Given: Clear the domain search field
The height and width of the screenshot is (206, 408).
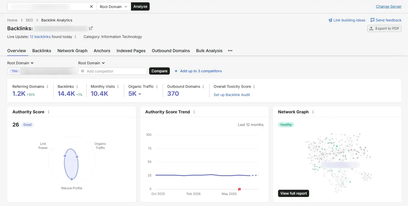Looking at the screenshot, I should click(x=91, y=6).
